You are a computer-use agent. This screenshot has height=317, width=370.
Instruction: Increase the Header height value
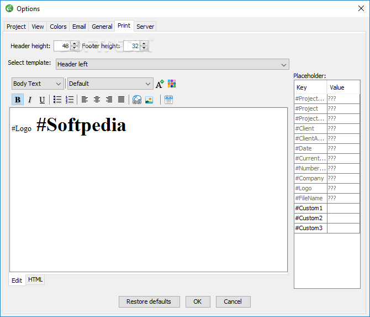(75, 44)
